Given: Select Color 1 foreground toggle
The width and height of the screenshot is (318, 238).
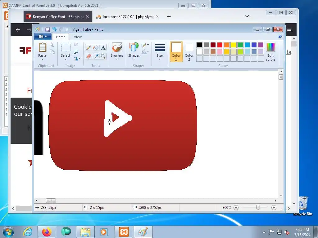Looking at the screenshot, I should point(176,52).
